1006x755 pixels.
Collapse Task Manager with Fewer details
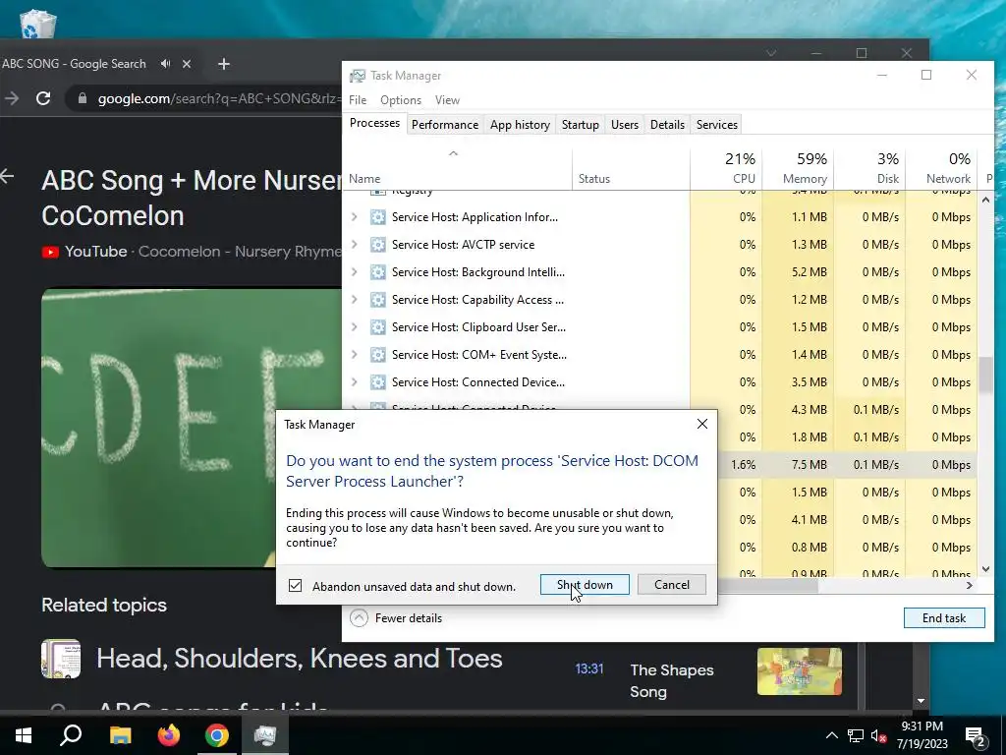coord(397,617)
